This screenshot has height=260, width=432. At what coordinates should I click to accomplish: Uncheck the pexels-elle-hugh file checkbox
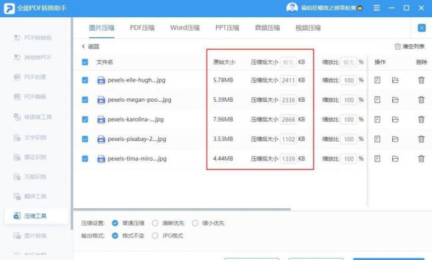click(x=85, y=80)
